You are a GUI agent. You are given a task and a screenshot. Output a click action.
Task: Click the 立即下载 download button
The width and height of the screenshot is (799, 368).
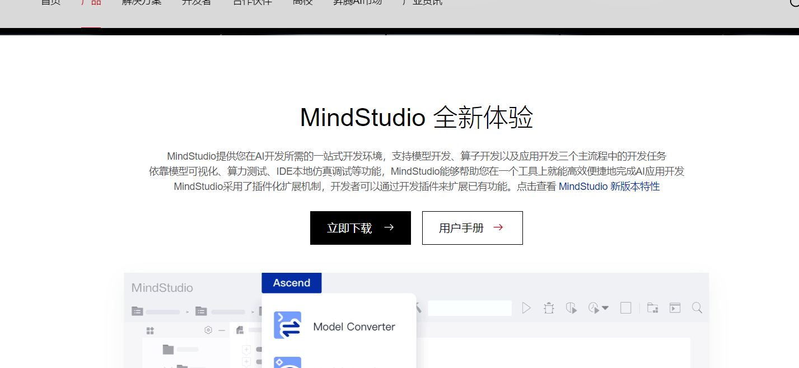click(361, 228)
